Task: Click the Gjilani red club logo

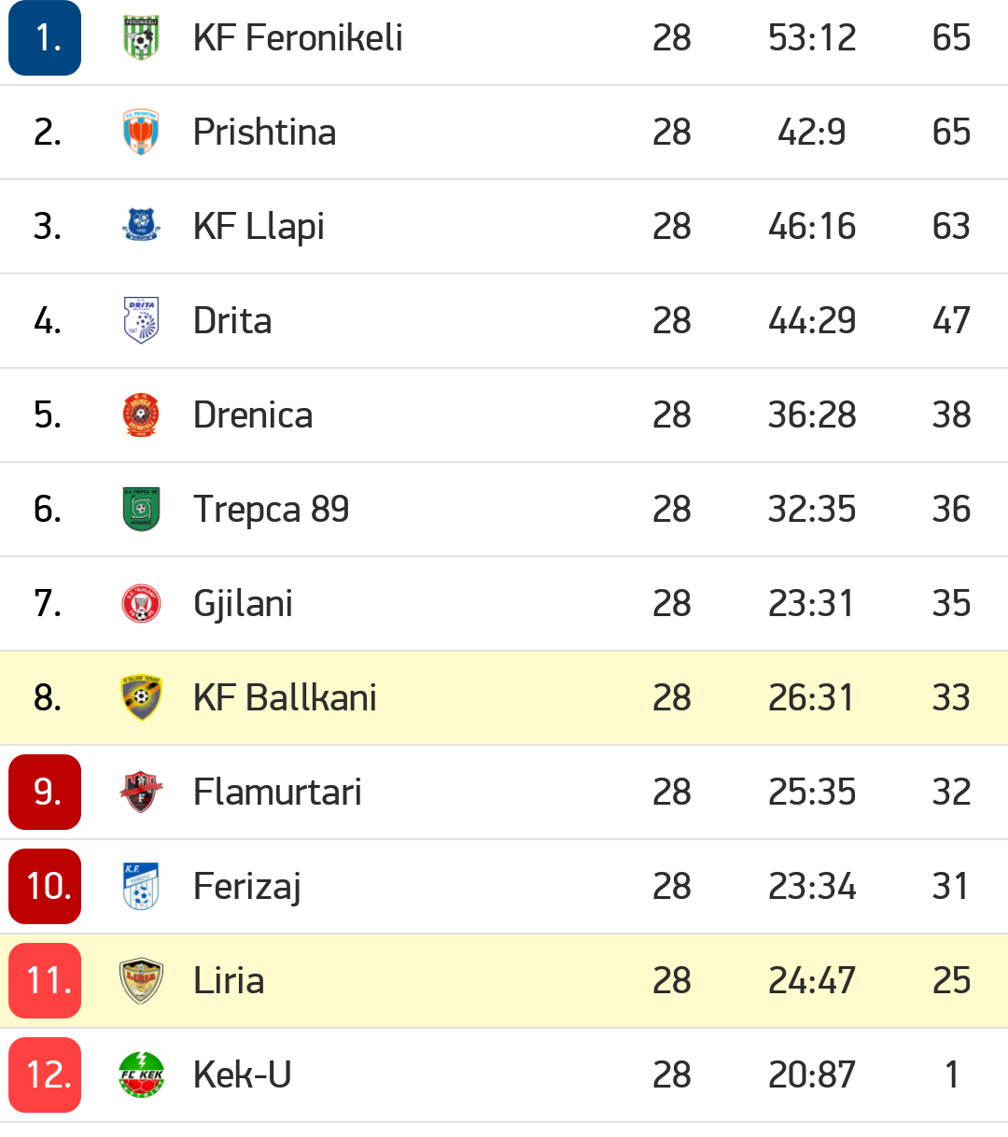Action: coord(141,603)
